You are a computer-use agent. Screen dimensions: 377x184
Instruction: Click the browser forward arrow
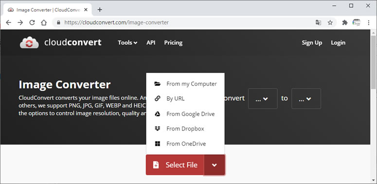click(20, 22)
